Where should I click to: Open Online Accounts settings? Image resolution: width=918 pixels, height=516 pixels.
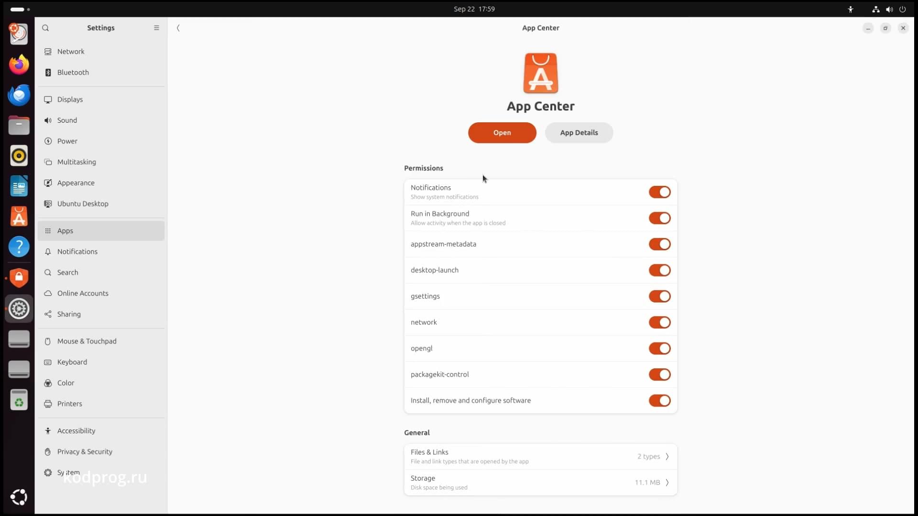pos(101,293)
